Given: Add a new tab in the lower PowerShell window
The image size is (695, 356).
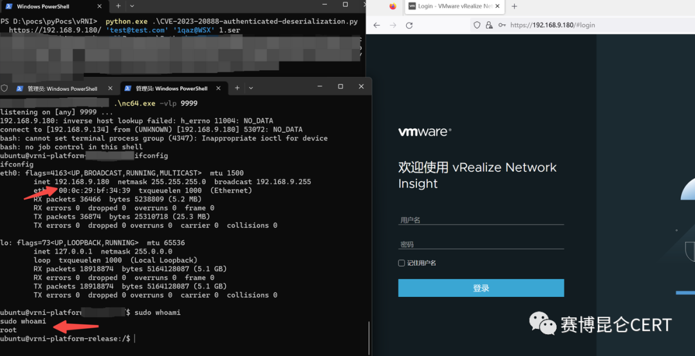Looking at the screenshot, I should coord(237,88).
